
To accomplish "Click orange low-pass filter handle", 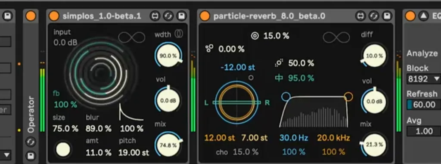I will point(348,96).
